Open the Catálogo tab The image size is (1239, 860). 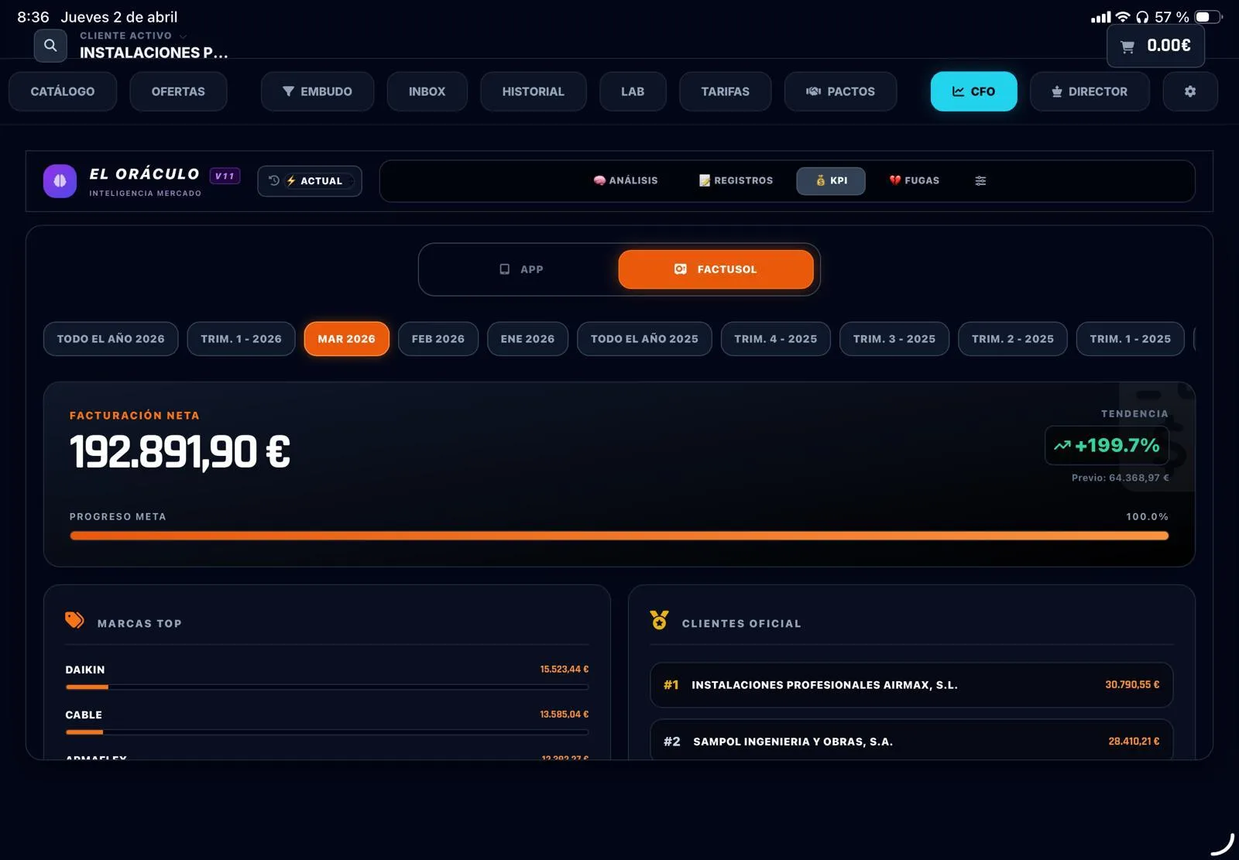coord(63,91)
